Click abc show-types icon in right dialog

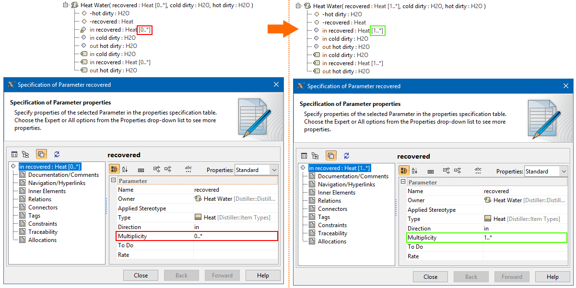click(x=478, y=171)
